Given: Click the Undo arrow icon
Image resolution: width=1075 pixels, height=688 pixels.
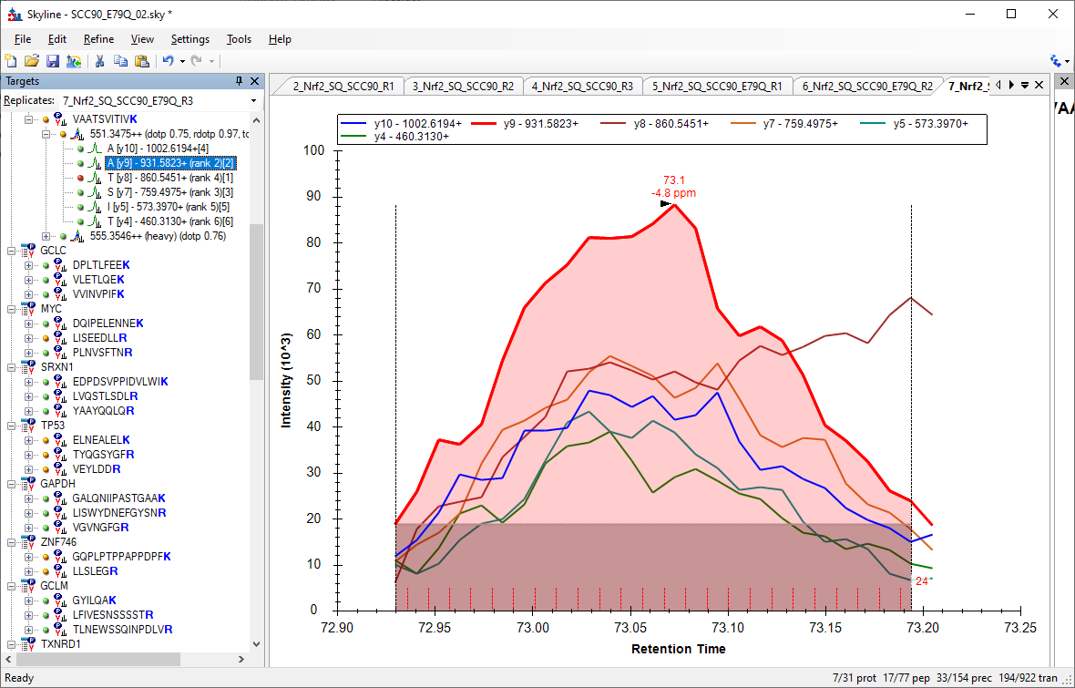Looking at the screenshot, I should pyautogui.click(x=168, y=61).
